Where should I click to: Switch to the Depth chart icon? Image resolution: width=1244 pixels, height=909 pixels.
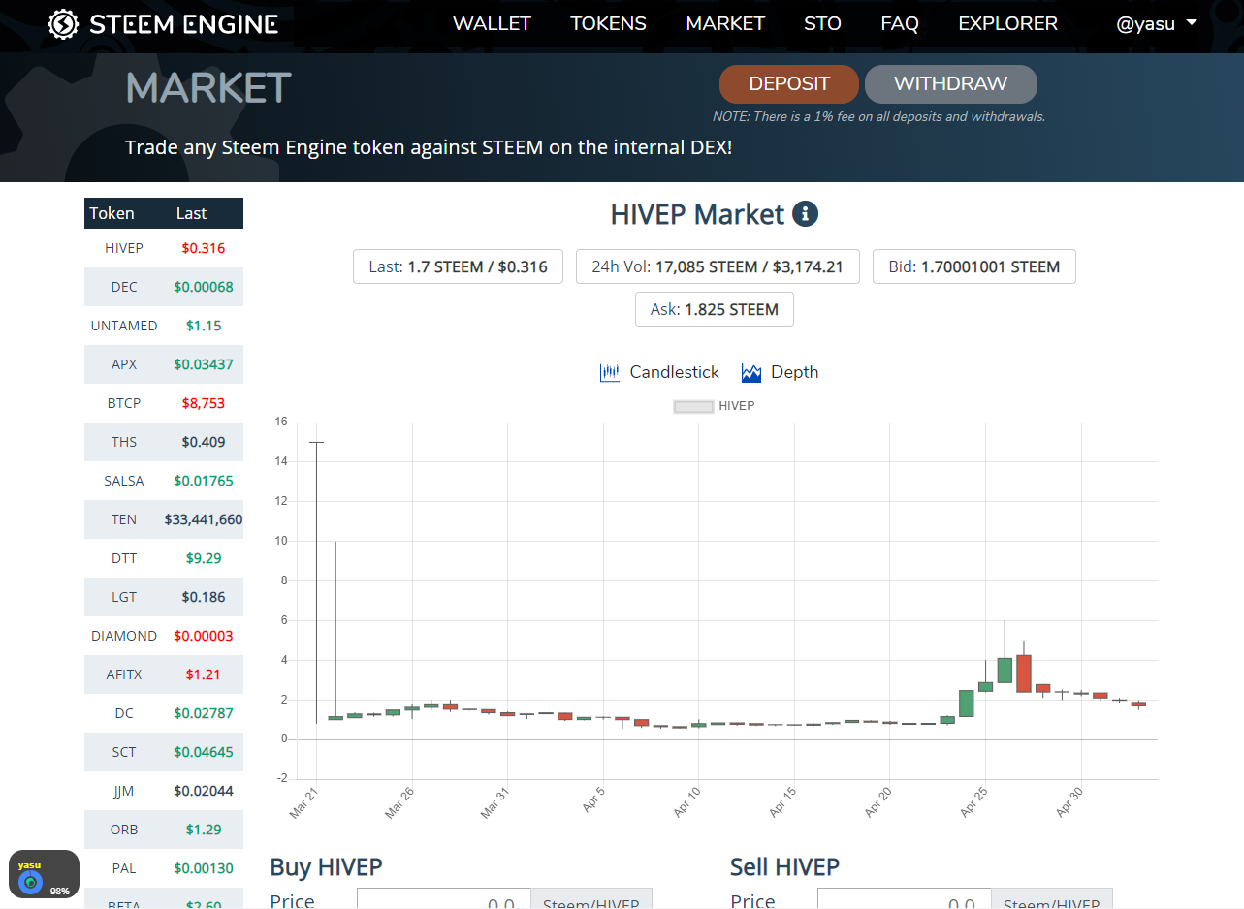(x=751, y=372)
